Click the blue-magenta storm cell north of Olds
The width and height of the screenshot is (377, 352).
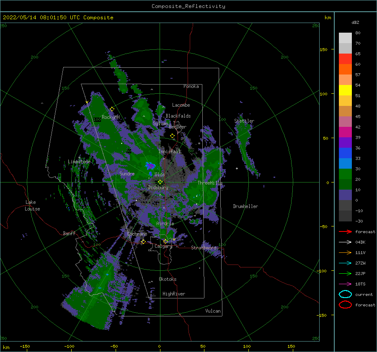click(x=150, y=166)
